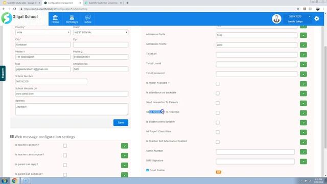
Task: Save 'Is teacher can reply' green check
Action: pyautogui.click(x=125, y=146)
